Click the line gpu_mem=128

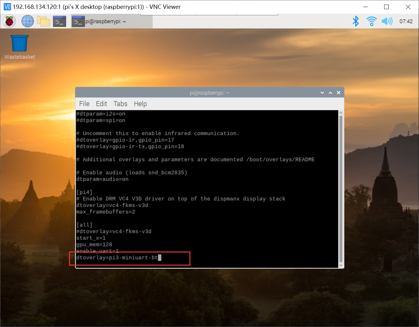click(94, 244)
